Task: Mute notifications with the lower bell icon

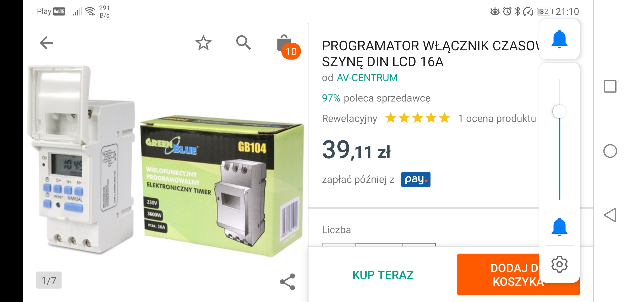Action: (559, 227)
